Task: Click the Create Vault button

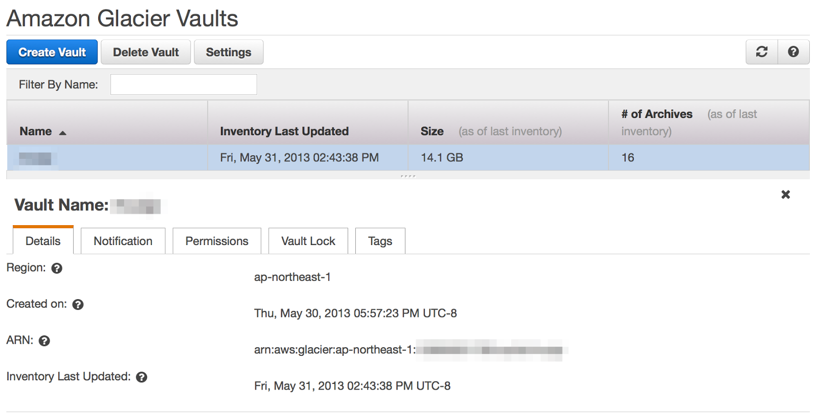Action: pyautogui.click(x=52, y=52)
